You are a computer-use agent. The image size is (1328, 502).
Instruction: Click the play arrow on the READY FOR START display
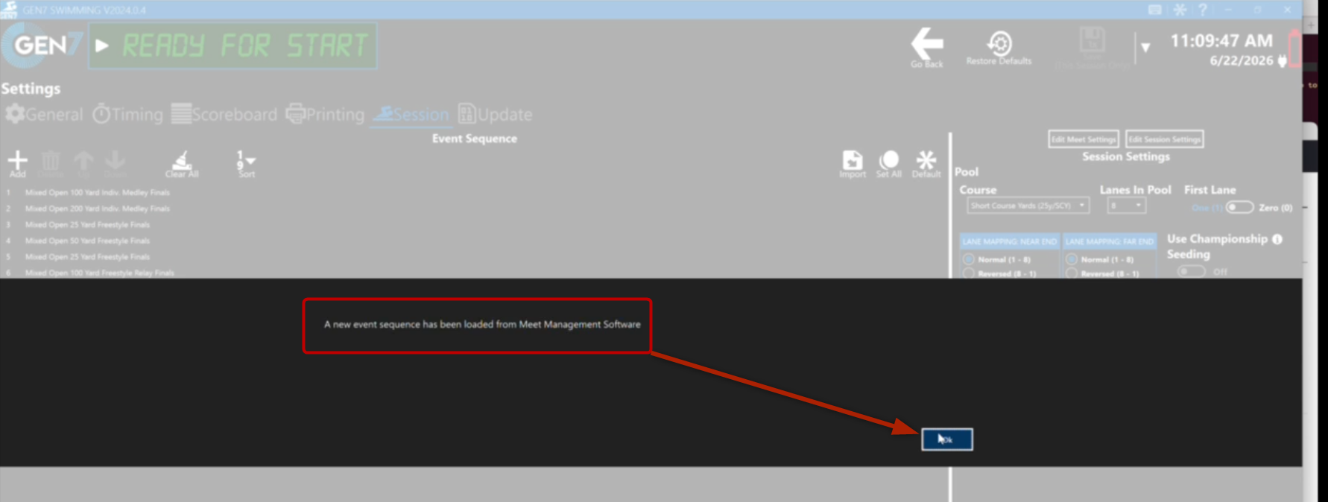pyautogui.click(x=102, y=46)
